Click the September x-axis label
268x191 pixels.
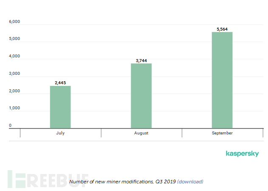tap(222, 133)
